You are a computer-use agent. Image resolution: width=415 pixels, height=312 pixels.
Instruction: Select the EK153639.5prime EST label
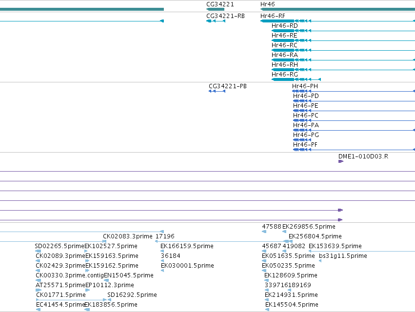(x=335, y=246)
